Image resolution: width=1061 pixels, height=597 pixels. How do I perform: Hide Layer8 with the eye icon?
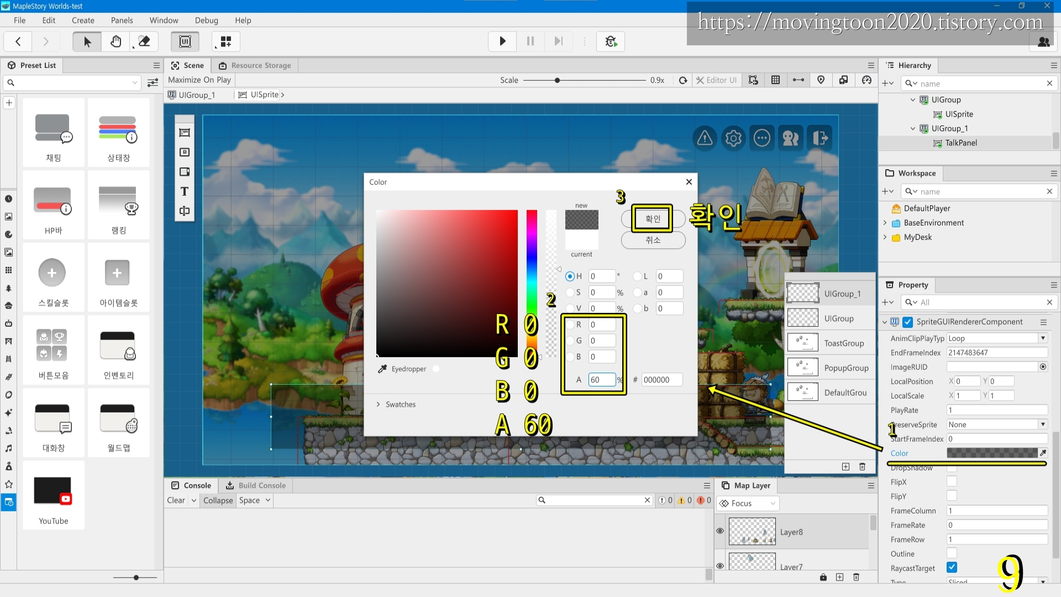(720, 531)
